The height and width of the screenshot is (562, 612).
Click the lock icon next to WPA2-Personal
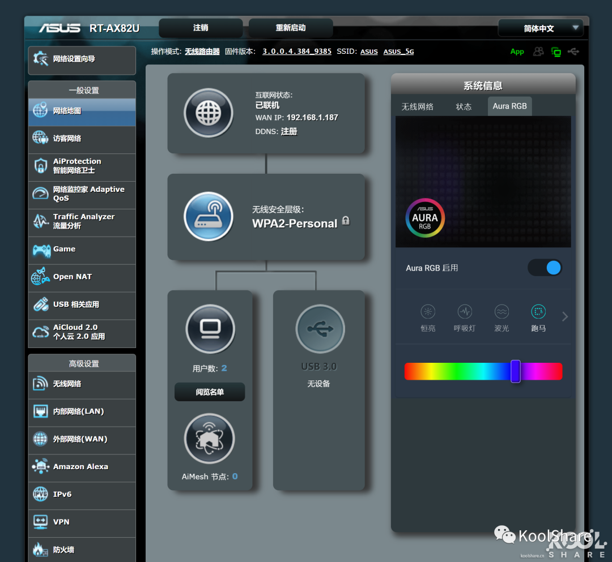(346, 221)
